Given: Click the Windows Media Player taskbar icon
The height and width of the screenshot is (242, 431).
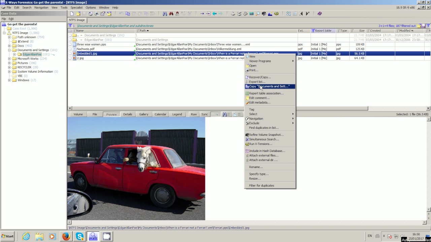Looking at the screenshot, I should pos(52,236).
